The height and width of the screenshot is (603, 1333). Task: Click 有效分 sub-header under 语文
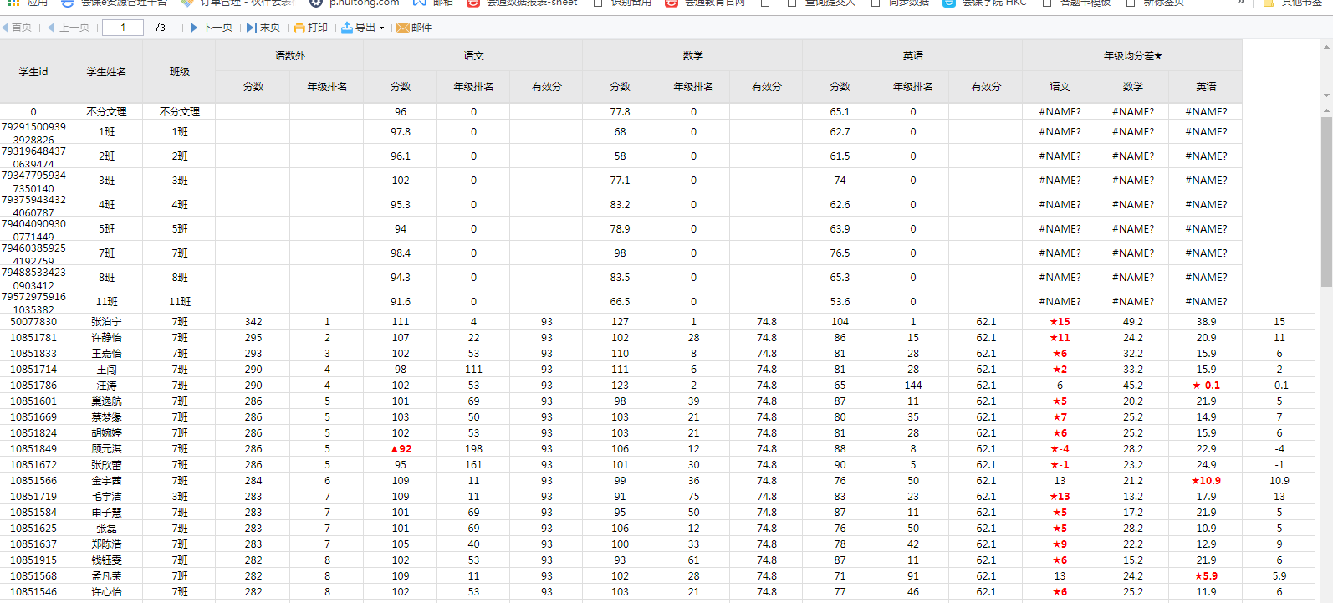coord(547,87)
